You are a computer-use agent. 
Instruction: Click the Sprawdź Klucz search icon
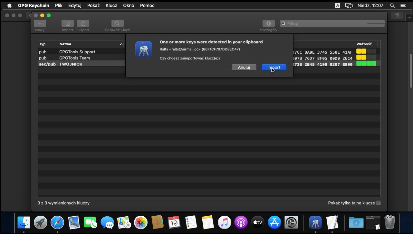pos(117,23)
